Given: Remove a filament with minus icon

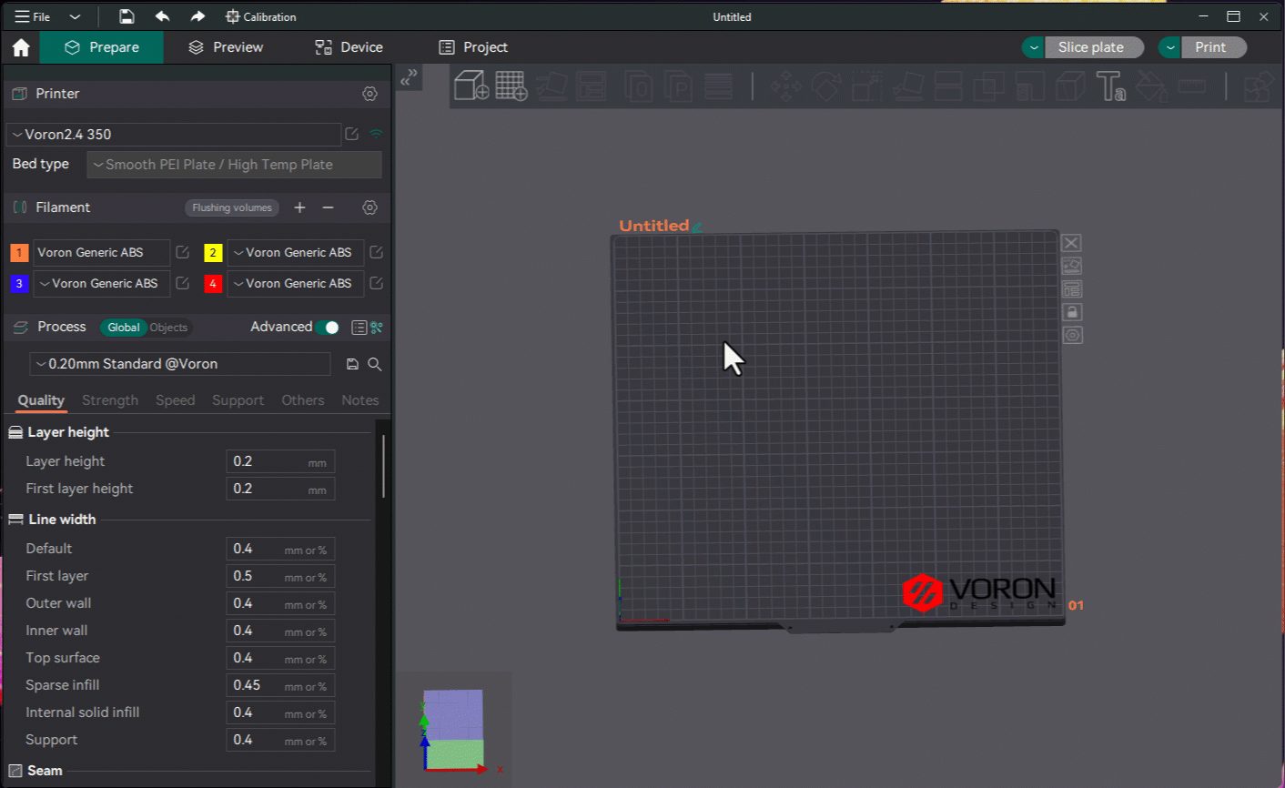Looking at the screenshot, I should 328,207.
